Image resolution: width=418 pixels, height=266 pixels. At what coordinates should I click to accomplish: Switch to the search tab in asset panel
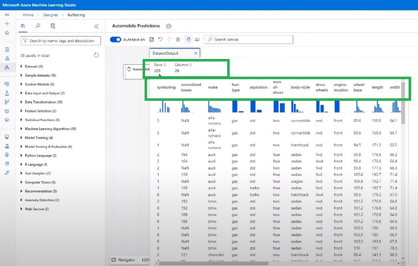point(38,26)
